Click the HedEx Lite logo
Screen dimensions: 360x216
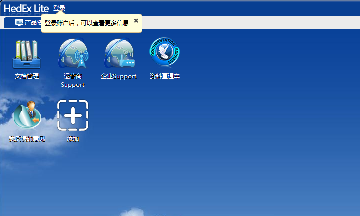(x=26, y=9)
